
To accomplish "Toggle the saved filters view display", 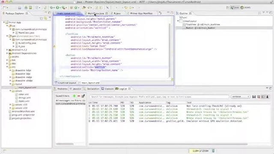I will [x=263, y=97].
